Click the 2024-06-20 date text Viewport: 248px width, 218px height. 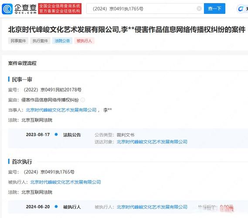pyautogui.click(x=38, y=207)
